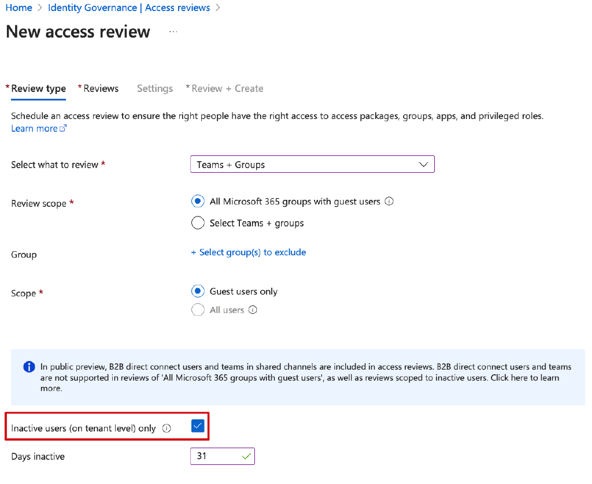Open the Settings tab
The width and height of the screenshot is (592, 484).
pos(154,88)
